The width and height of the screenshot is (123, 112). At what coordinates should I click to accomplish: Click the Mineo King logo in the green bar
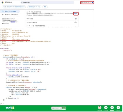click(x=10, y=108)
